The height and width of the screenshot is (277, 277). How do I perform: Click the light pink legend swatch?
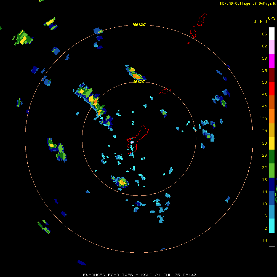coord(272,47)
